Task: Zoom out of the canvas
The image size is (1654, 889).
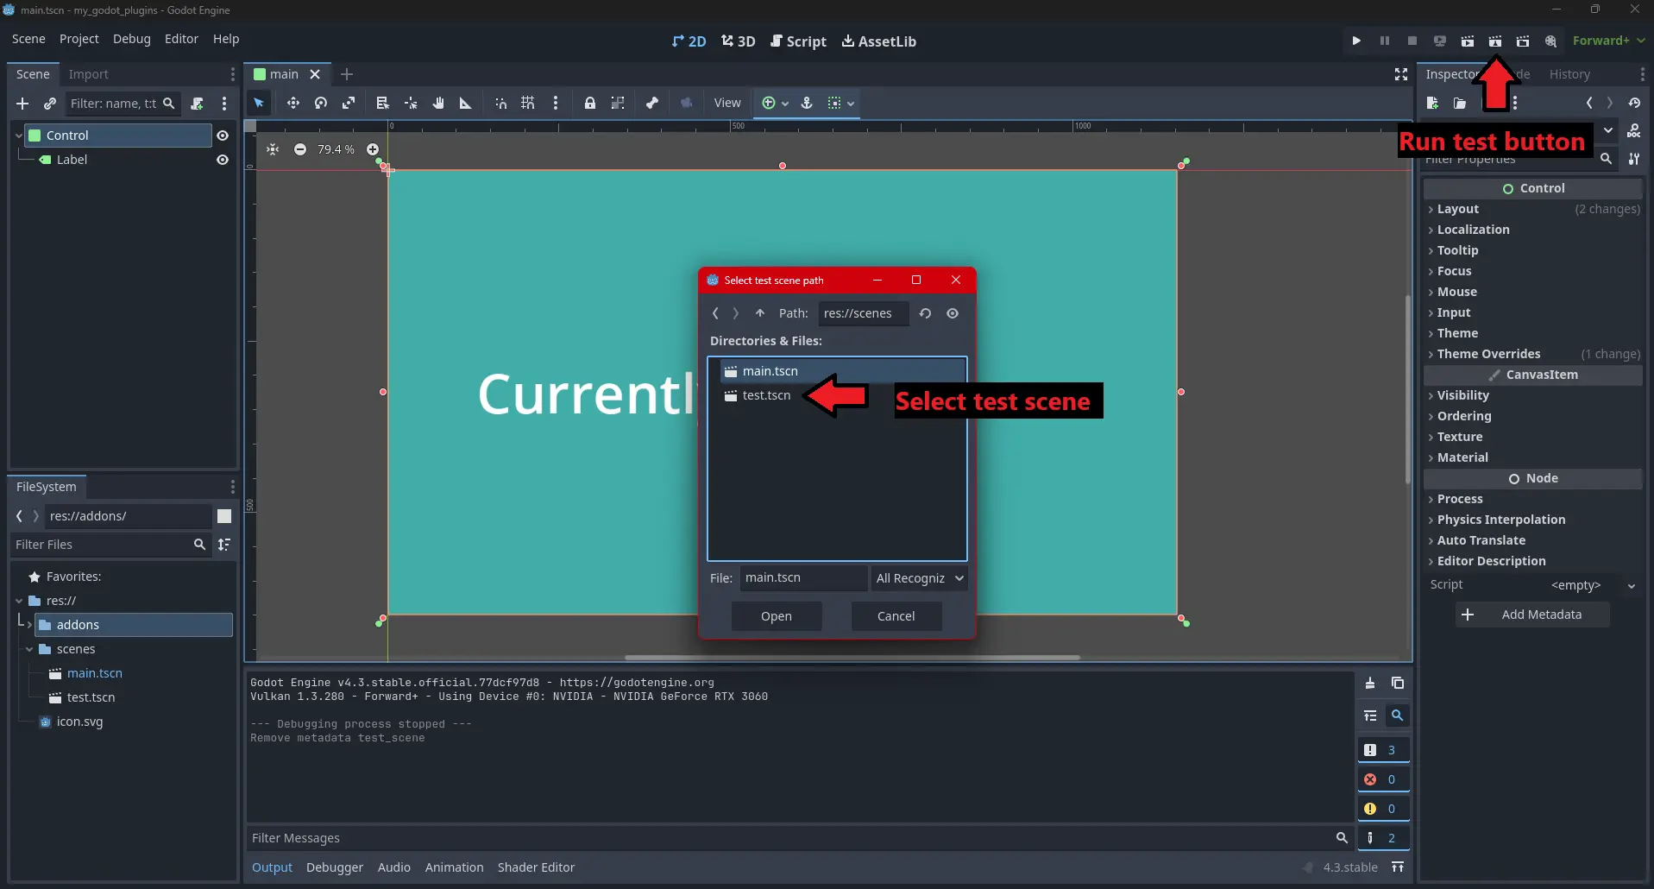Action: [x=300, y=149]
